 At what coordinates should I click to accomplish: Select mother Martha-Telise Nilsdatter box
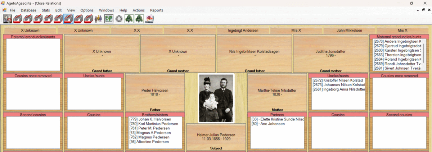click(x=277, y=92)
